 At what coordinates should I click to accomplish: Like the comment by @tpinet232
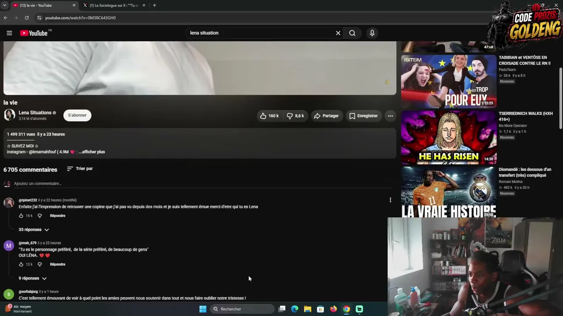point(21,216)
